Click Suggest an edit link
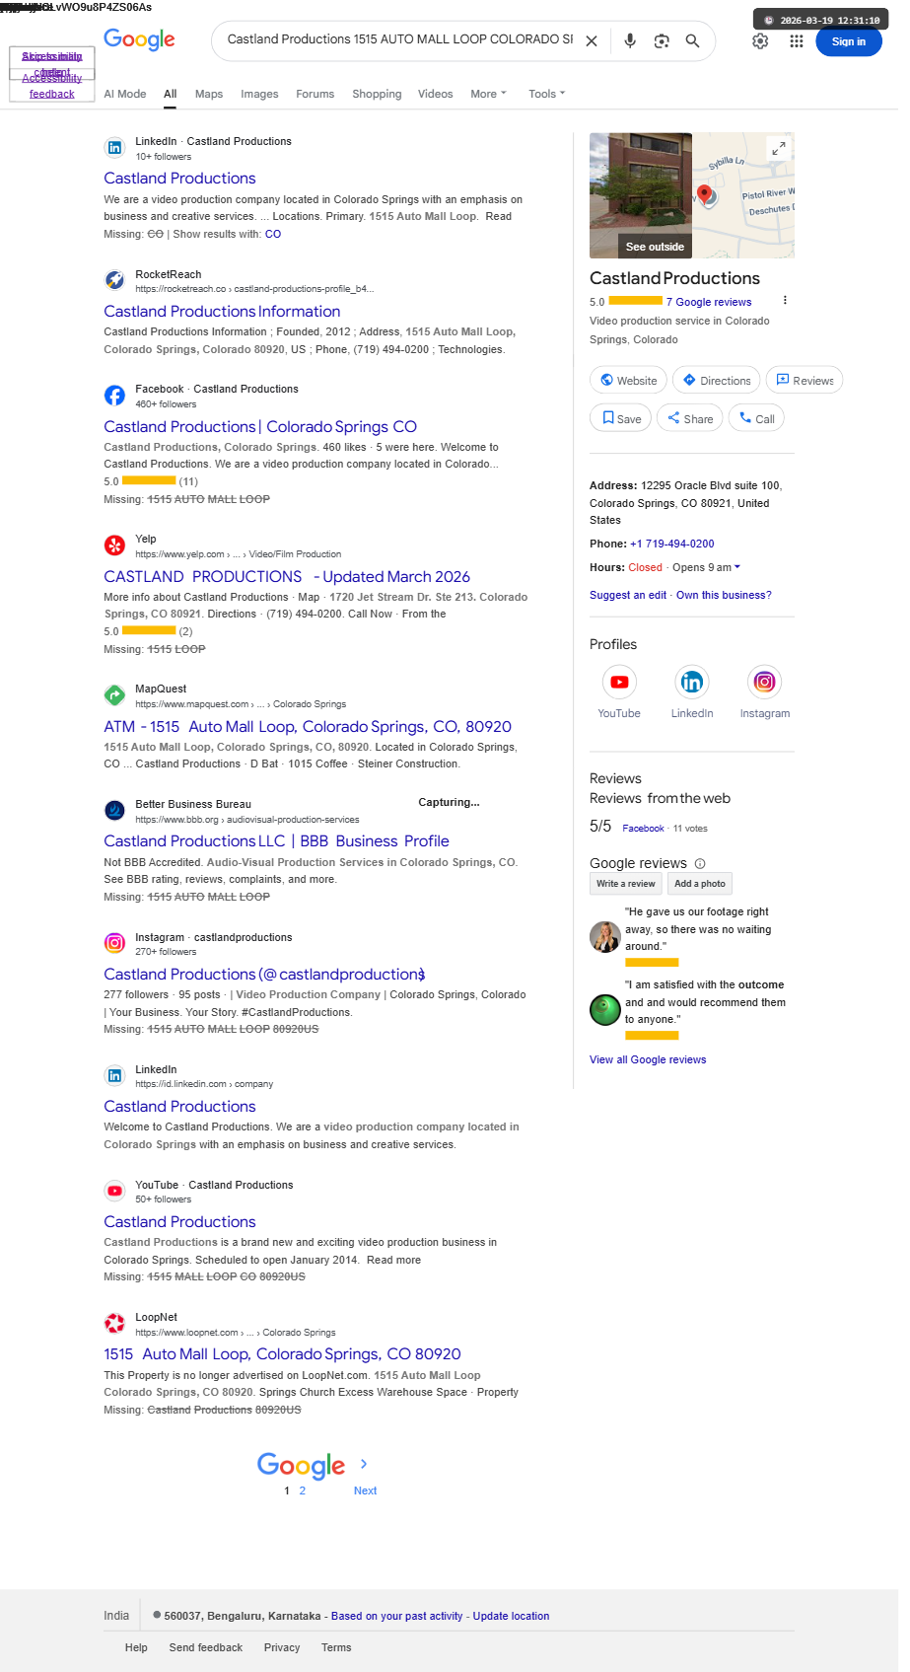 pos(628,595)
